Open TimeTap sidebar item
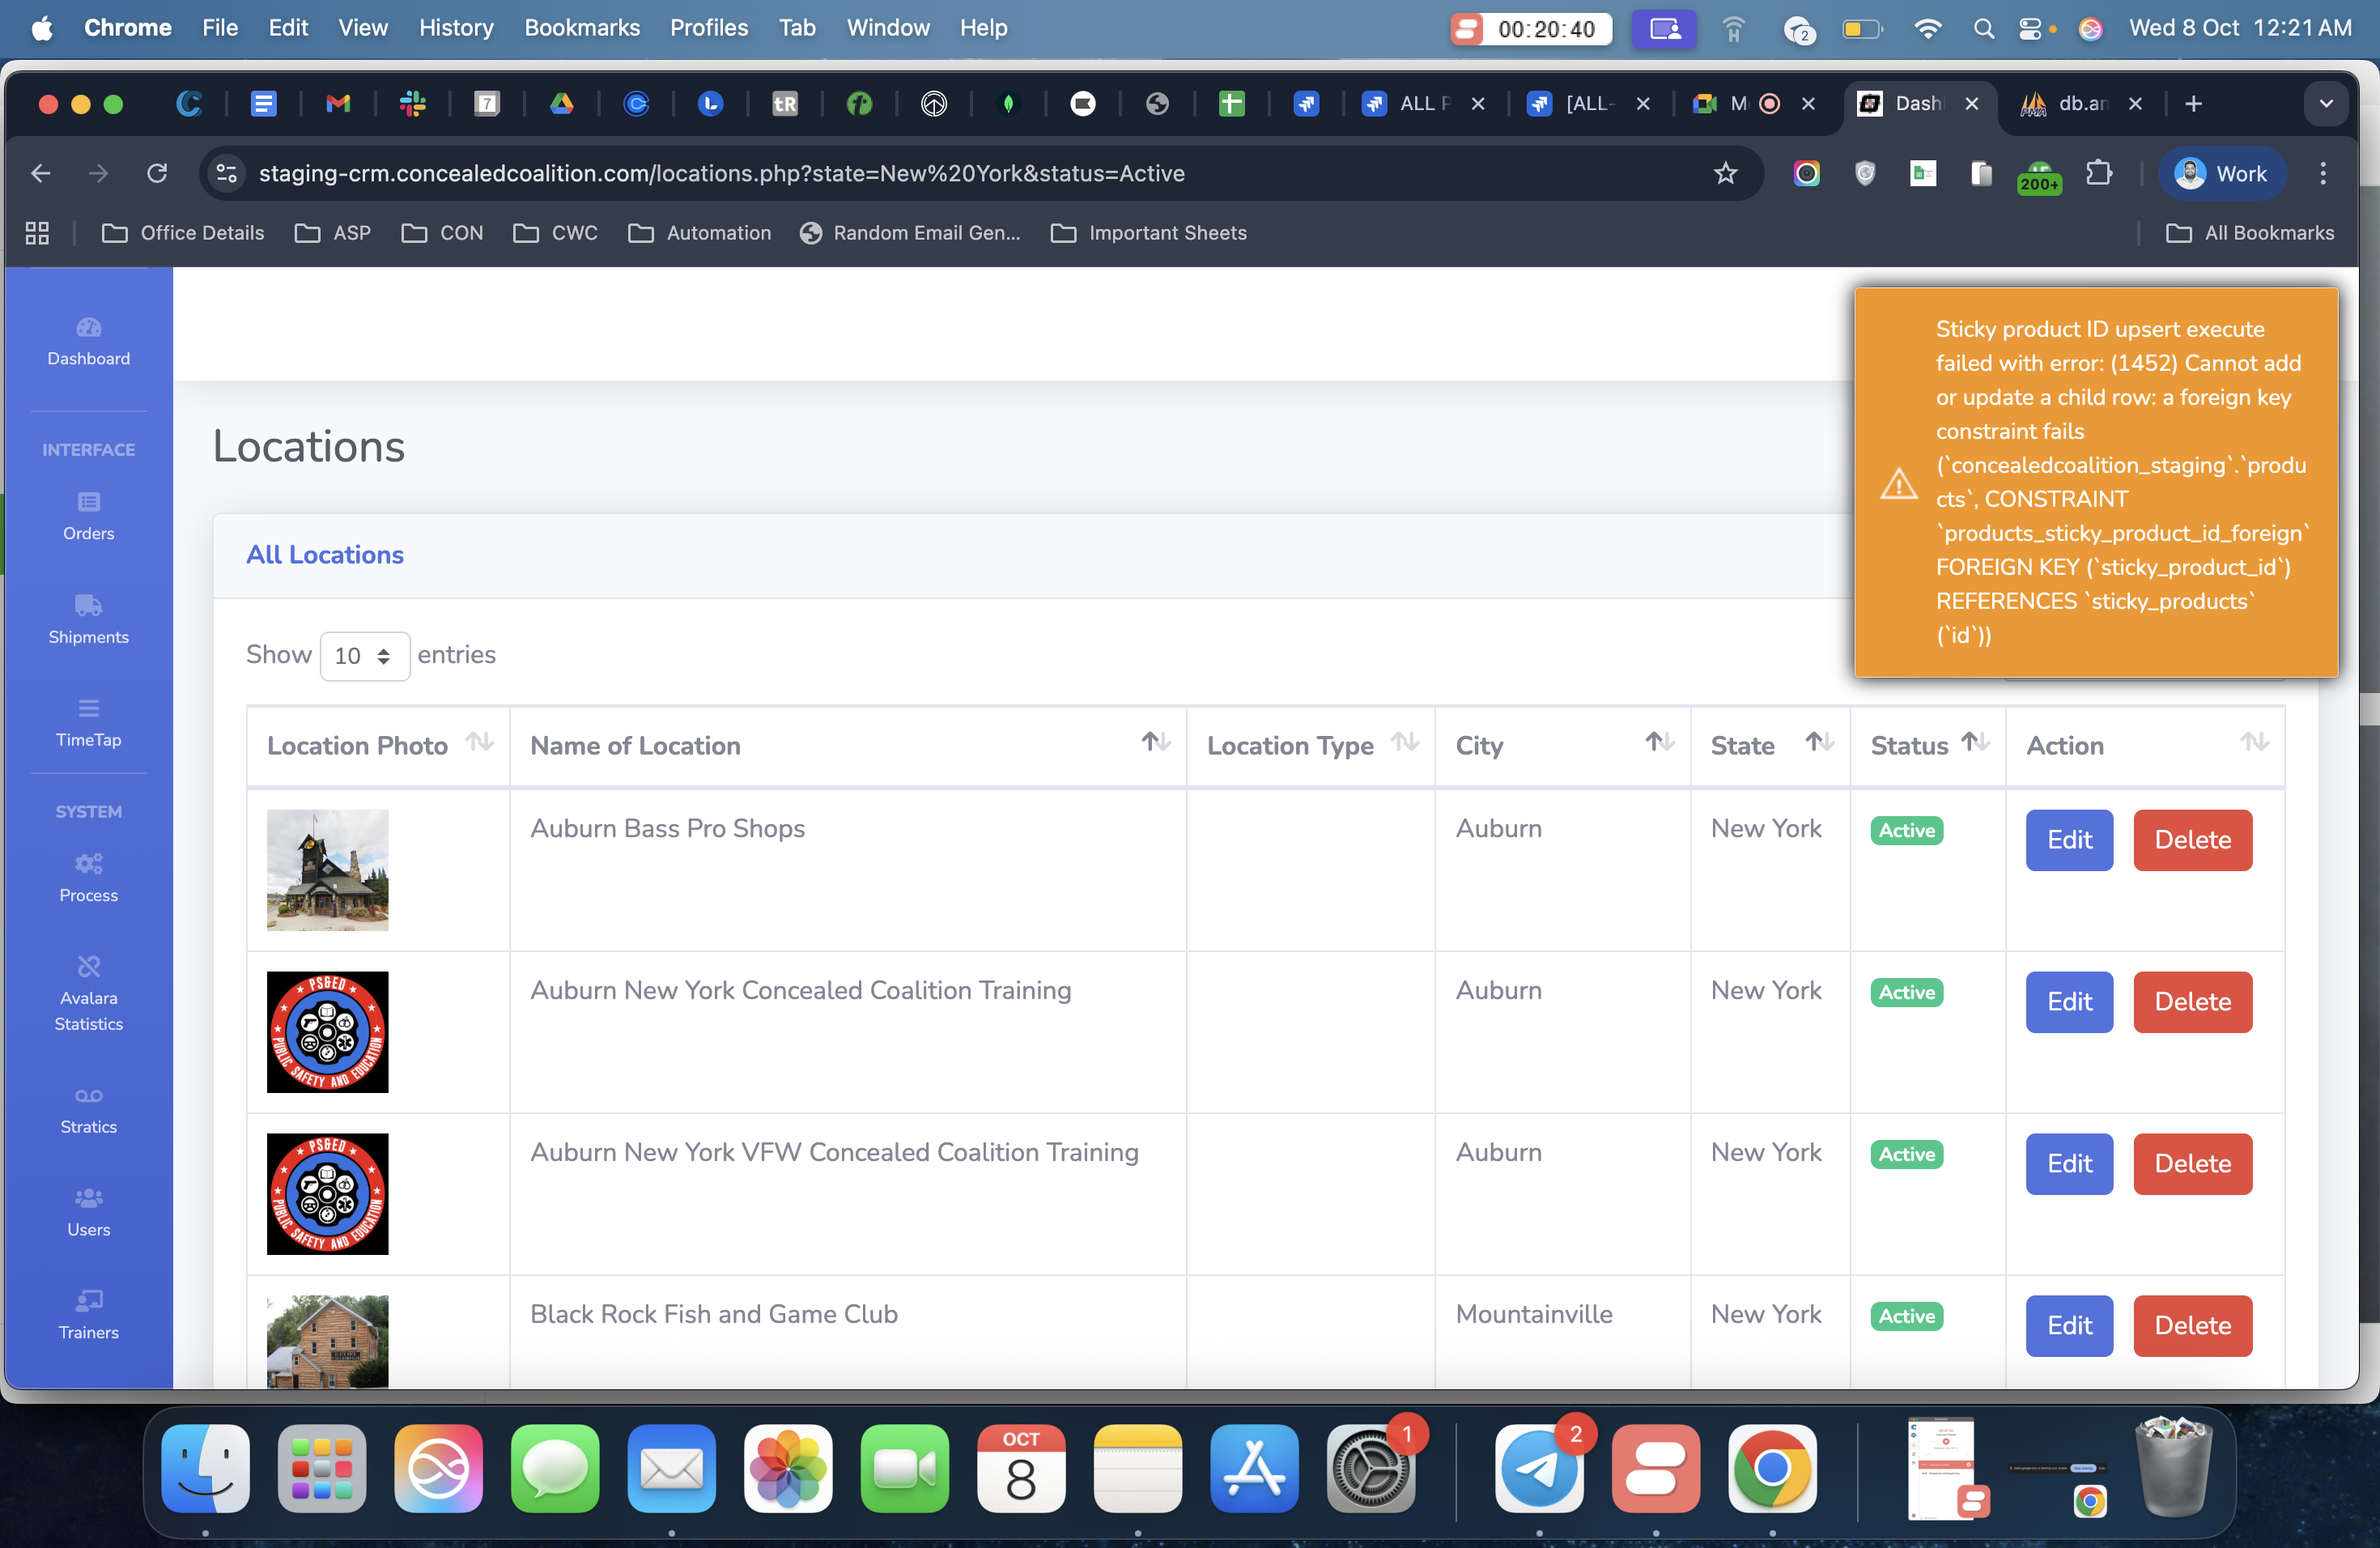2380x1548 pixels. point(88,723)
